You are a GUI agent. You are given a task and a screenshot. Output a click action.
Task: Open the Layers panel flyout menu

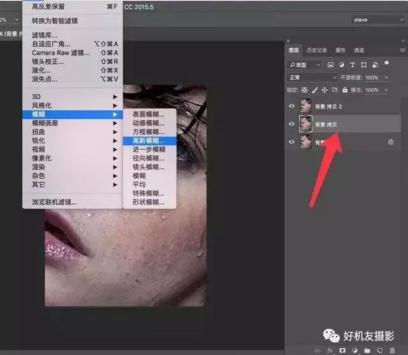[402, 50]
